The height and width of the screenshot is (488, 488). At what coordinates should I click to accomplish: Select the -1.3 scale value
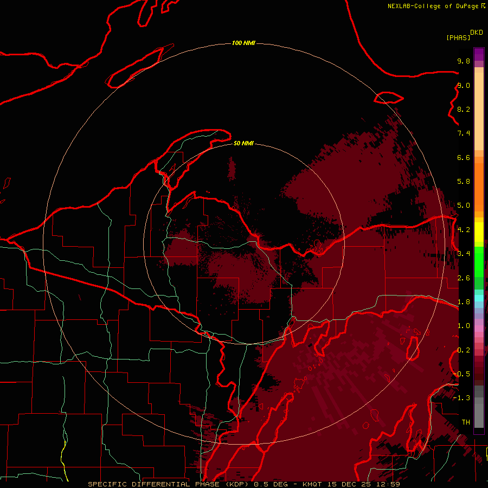(x=461, y=398)
